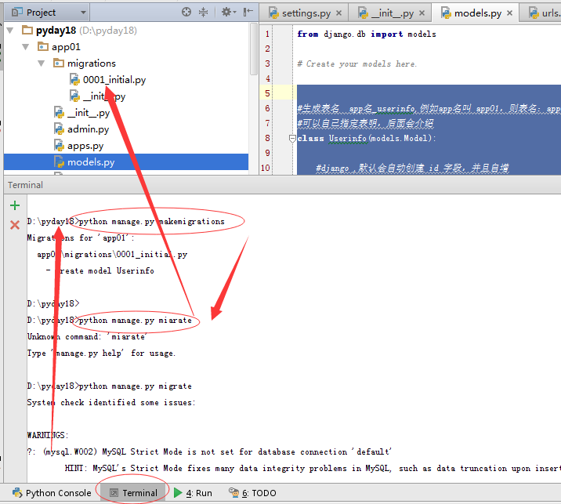Collapse the pyday18 root folder
This screenshot has width=561, height=504.
11,31
